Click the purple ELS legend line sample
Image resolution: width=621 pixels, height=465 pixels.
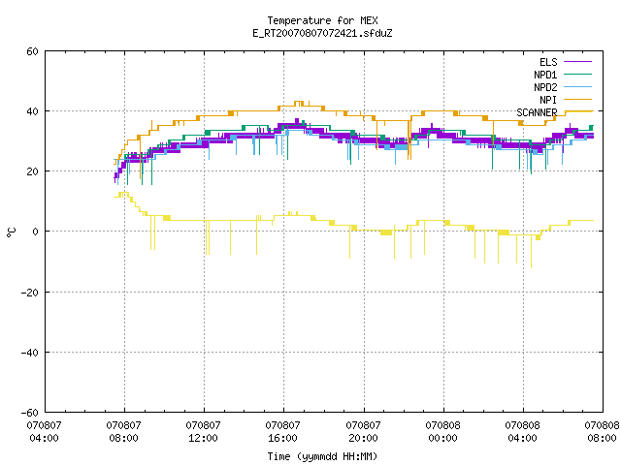[x=578, y=62]
